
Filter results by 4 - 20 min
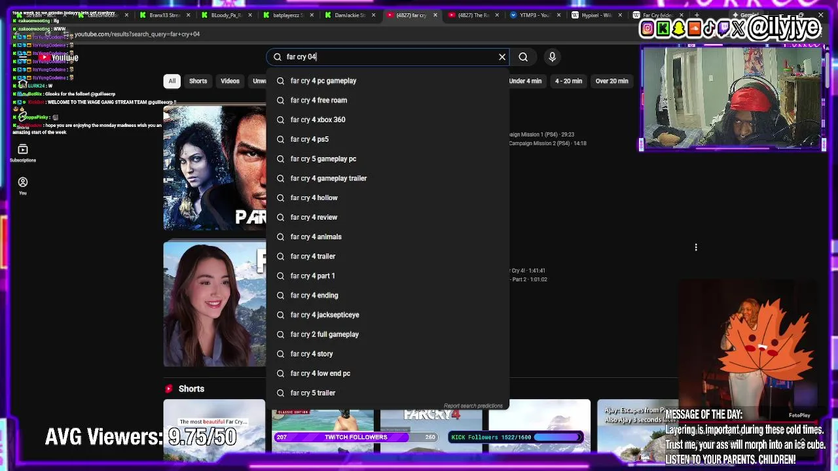[568, 81]
